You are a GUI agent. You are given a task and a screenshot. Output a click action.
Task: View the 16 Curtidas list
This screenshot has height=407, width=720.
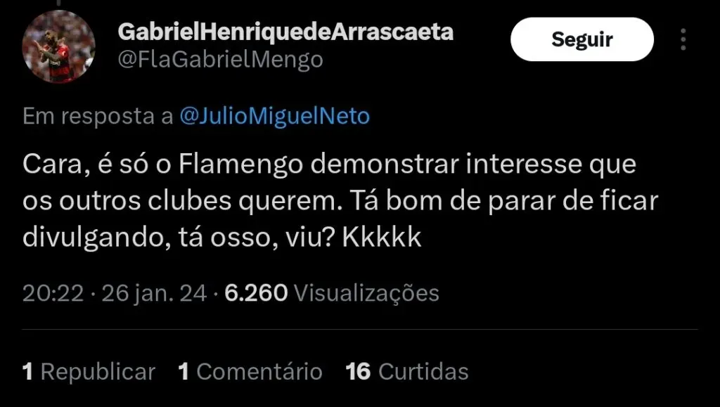point(407,371)
